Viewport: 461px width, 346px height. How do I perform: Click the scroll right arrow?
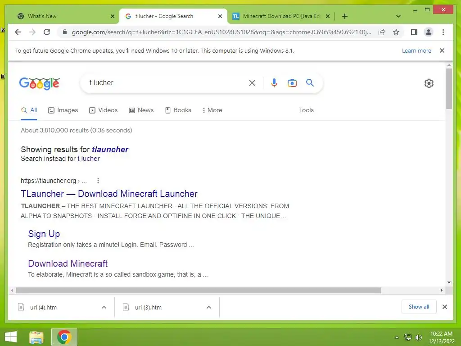tap(441, 291)
